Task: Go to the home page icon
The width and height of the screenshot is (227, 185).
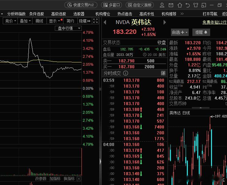Action: [x=180, y=5]
